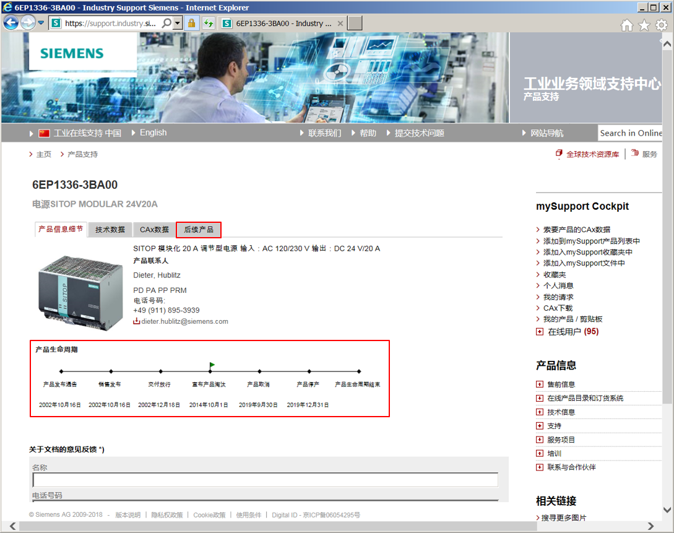Expand the 服务项目 section

[540, 440]
